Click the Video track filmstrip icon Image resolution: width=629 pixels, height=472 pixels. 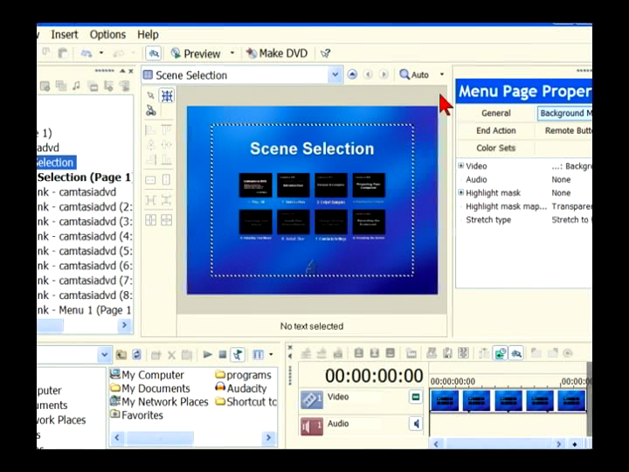click(x=312, y=399)
